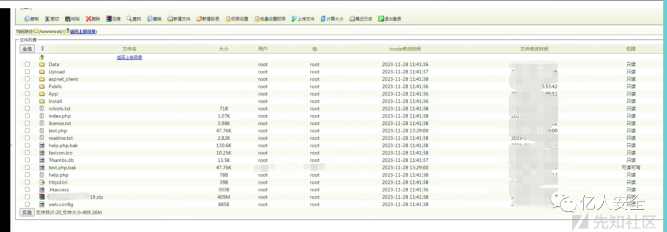Click the 新建文件 new file icon
The height and width of the screenshot is (232, 667).
pos(170,18)
